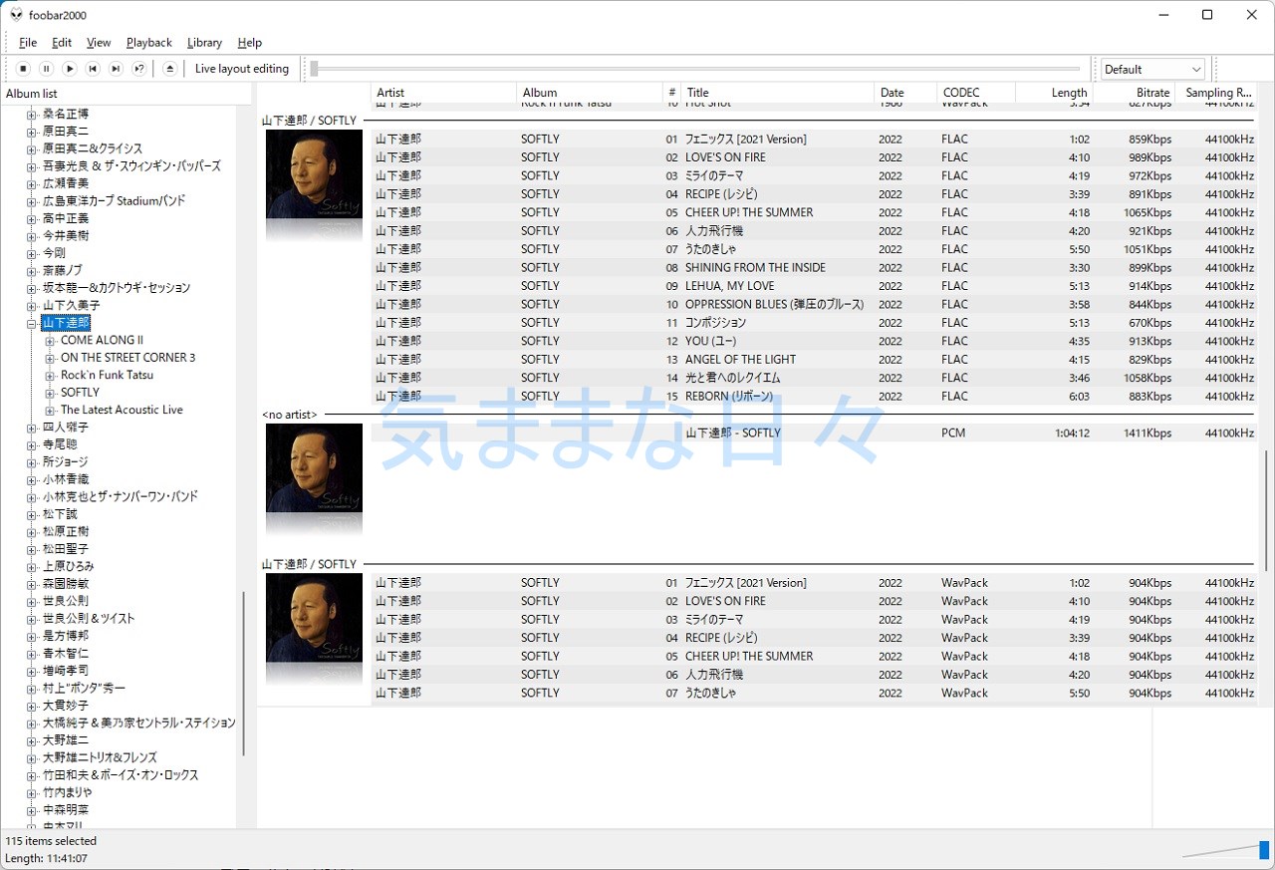Screen dimensions: 1275x870
Task: Click the foobar2000 alien logo icon
Action: point(16,15)
